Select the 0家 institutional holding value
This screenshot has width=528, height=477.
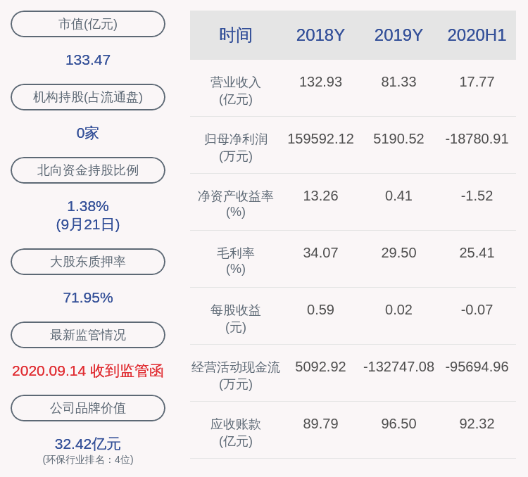tap(88, 133)
